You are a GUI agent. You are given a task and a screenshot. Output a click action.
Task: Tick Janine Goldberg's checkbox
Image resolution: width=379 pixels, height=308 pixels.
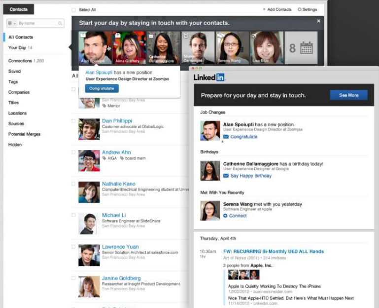73,278
